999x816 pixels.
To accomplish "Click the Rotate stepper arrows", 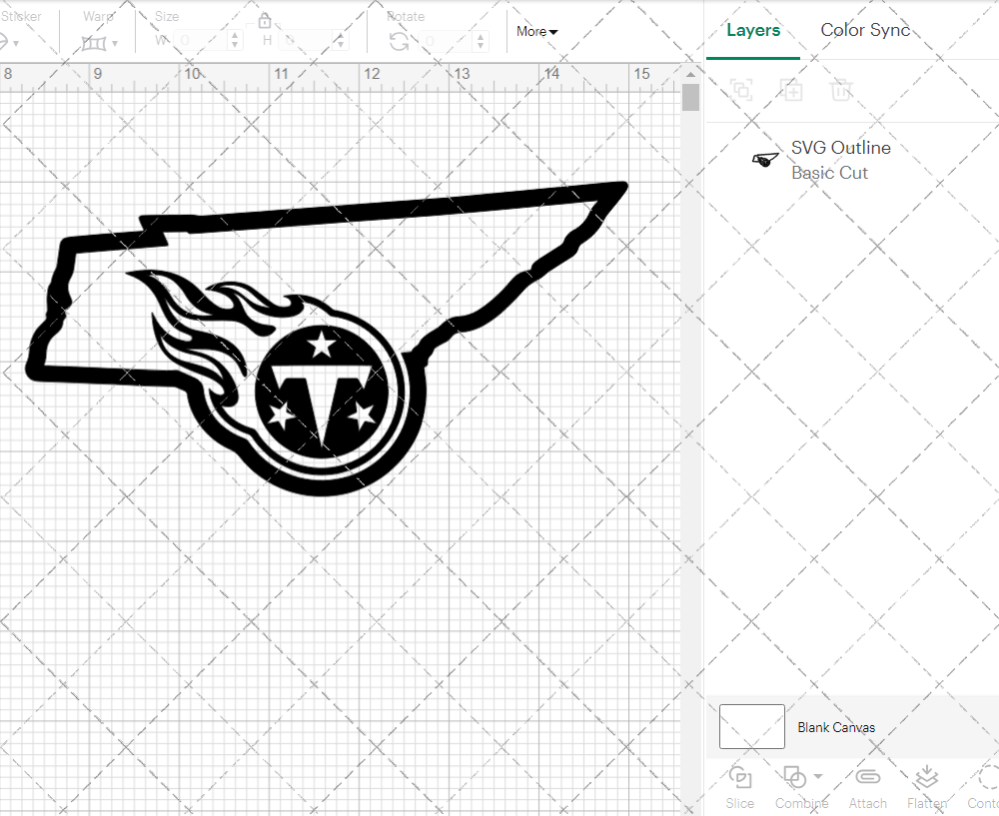I will coord(482,41).
